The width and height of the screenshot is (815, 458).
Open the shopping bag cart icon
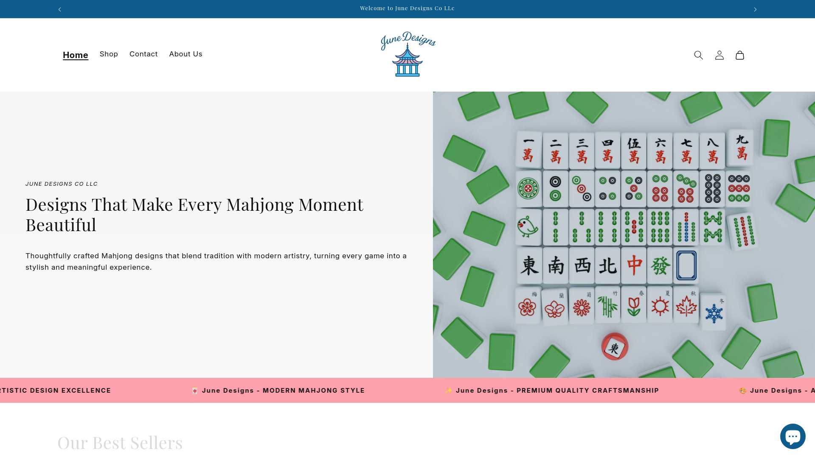point(739,55)
